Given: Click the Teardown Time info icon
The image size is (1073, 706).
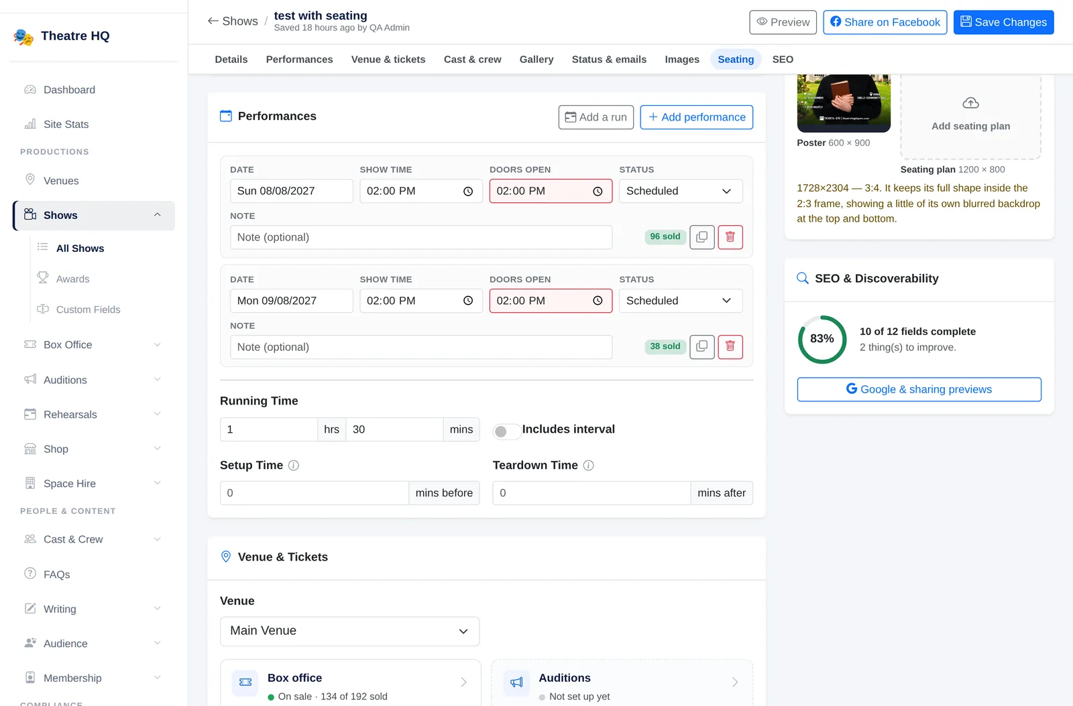Looking at the screenshot, I should click(x=589, y=466).
